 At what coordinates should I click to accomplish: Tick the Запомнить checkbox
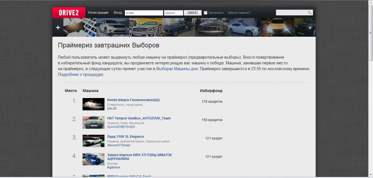[x=206, y=13]
